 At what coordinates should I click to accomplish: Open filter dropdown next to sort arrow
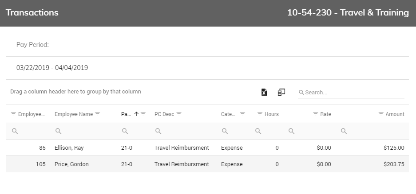(x=143, y=114)
